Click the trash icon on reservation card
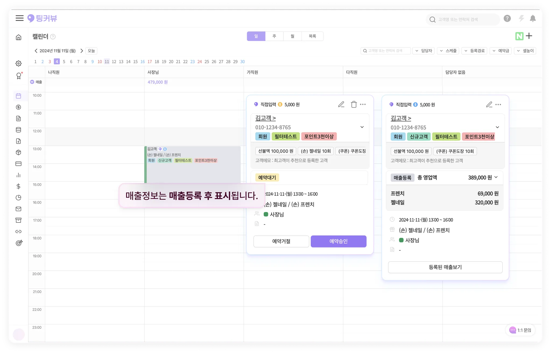 tap(354, 104)
